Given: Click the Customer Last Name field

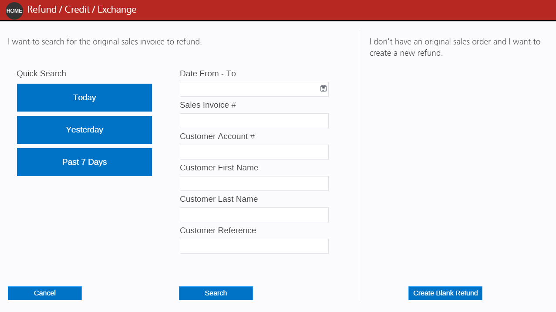Looking at the screenshot, I should tap(254, 215).
